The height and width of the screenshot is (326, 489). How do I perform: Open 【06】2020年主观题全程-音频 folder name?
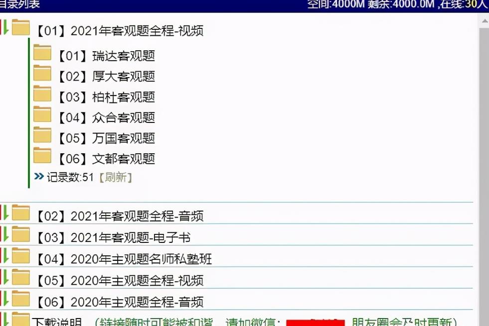tap(120, 302)
